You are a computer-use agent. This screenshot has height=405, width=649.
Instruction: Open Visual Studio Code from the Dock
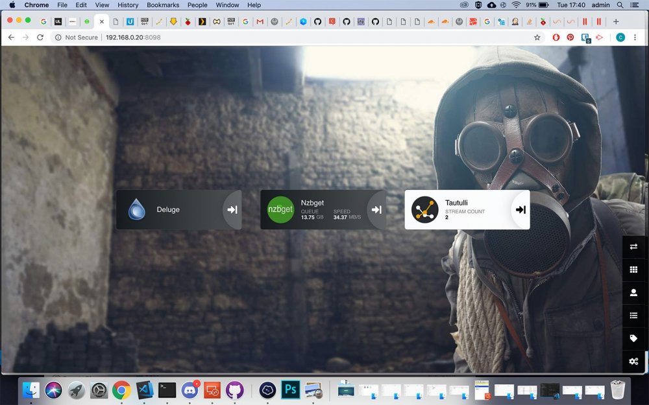145,389
